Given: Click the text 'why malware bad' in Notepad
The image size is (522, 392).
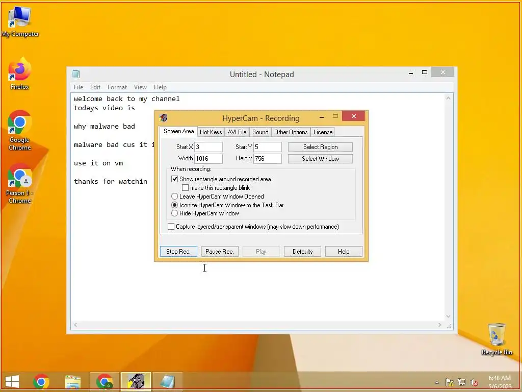Looking at the screenshot, I should [x=104, y=127].
